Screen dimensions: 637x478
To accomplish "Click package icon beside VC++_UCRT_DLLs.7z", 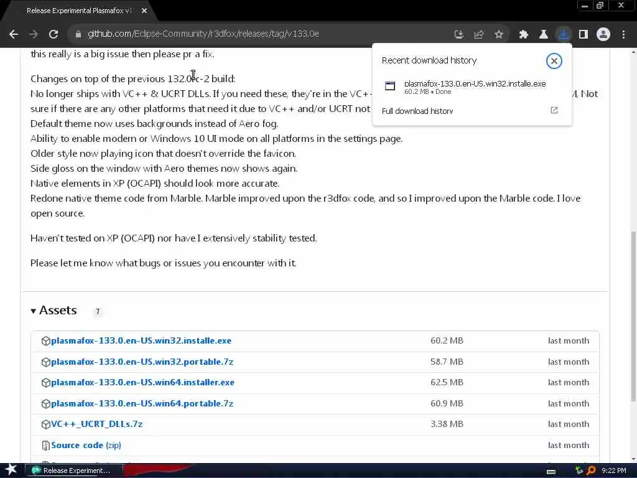I will pyautogui.click(x=45, y=424).
